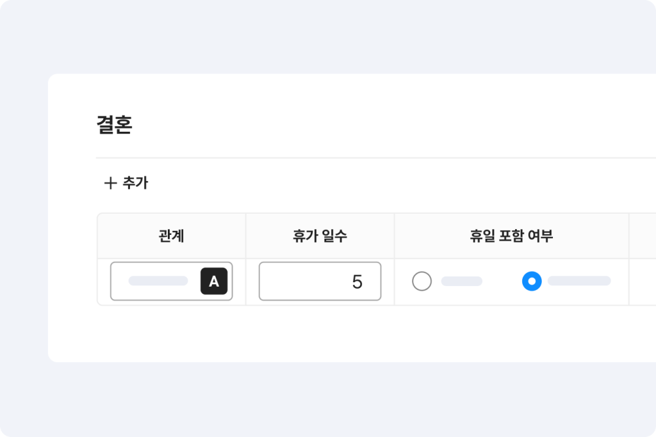Select the blue checked radio button
This screenshot has width=656, height=437.
[x=532, y=282]
